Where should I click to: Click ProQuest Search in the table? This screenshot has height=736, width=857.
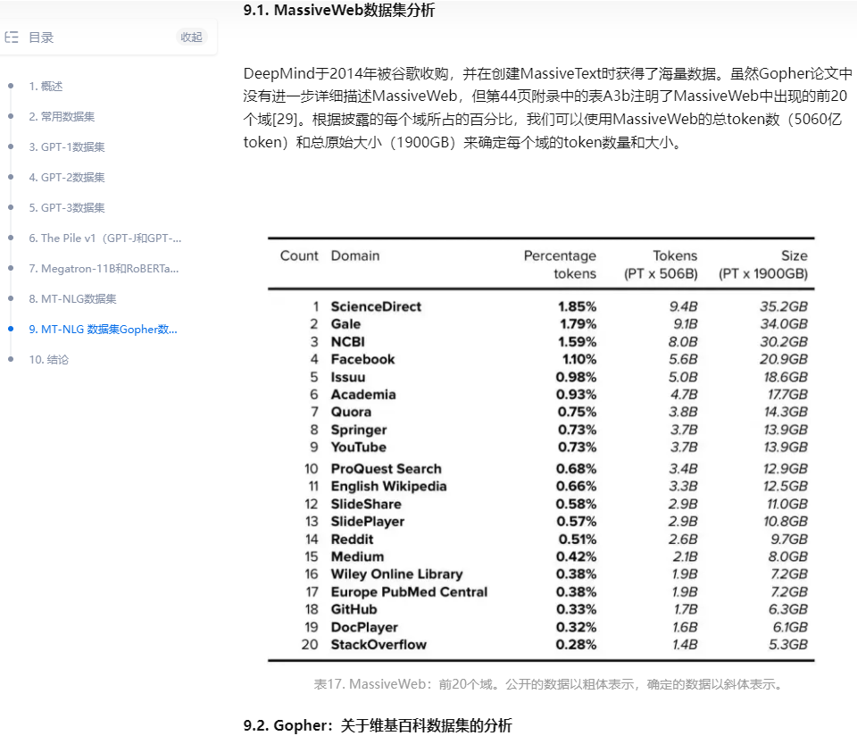click(386, 469)
